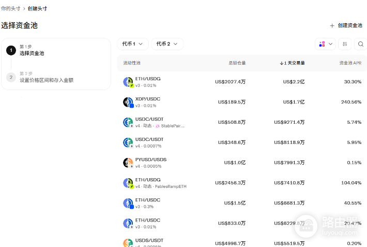The image size is (367, 247).
Task: Click volume value US$8118.9万
Action: click(289, 142)
